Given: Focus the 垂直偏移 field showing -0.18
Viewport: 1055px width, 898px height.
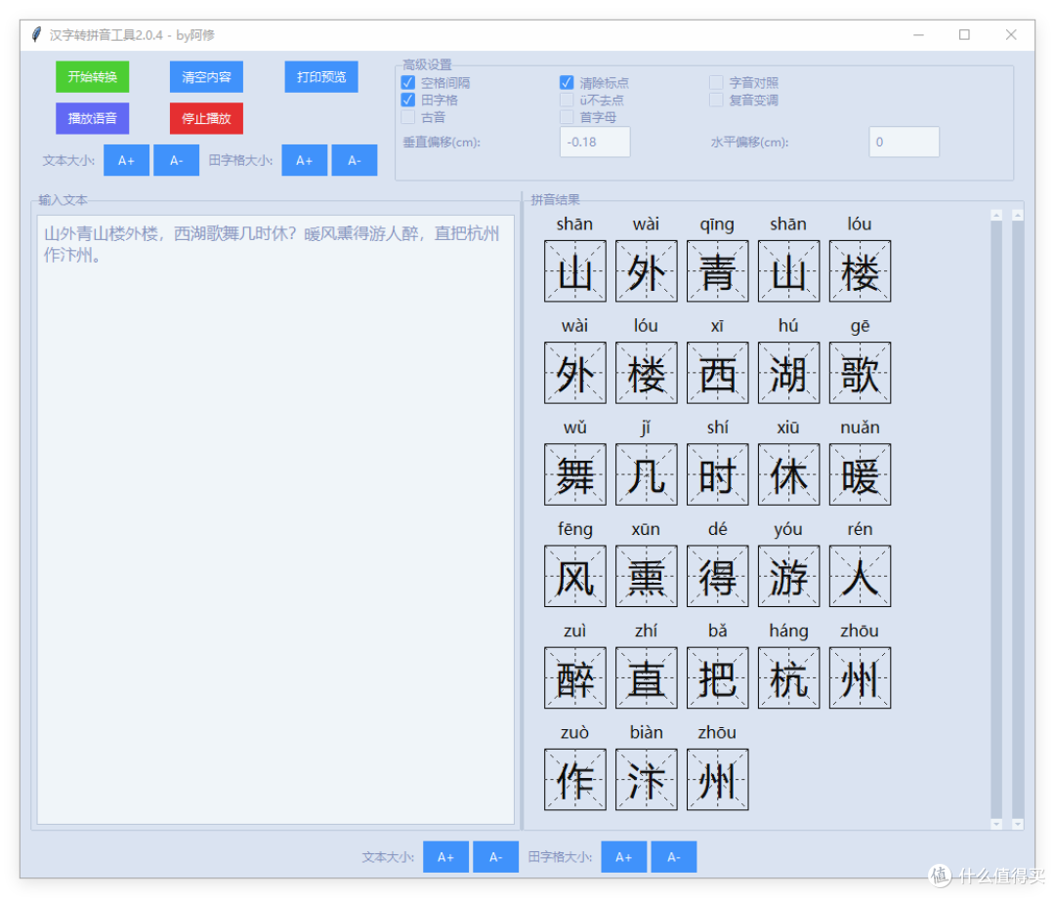Looking at the screenshot, I should point(595,142).
